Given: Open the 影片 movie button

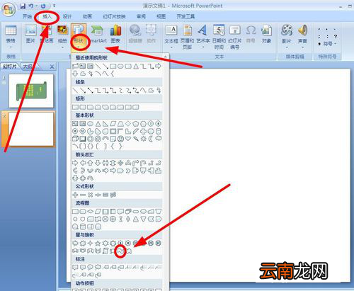Looking at the screenshot, I should coord(287,36).
